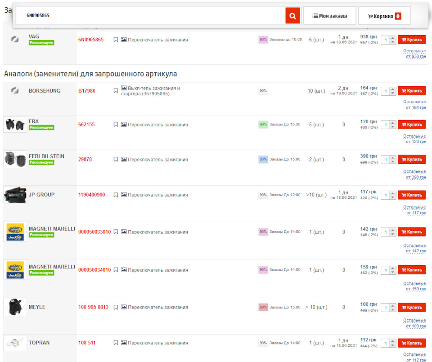This screenshot has height=362, width=432.
Task: Expand Остальные от 117 грн offers
Action: pos(414,210)
